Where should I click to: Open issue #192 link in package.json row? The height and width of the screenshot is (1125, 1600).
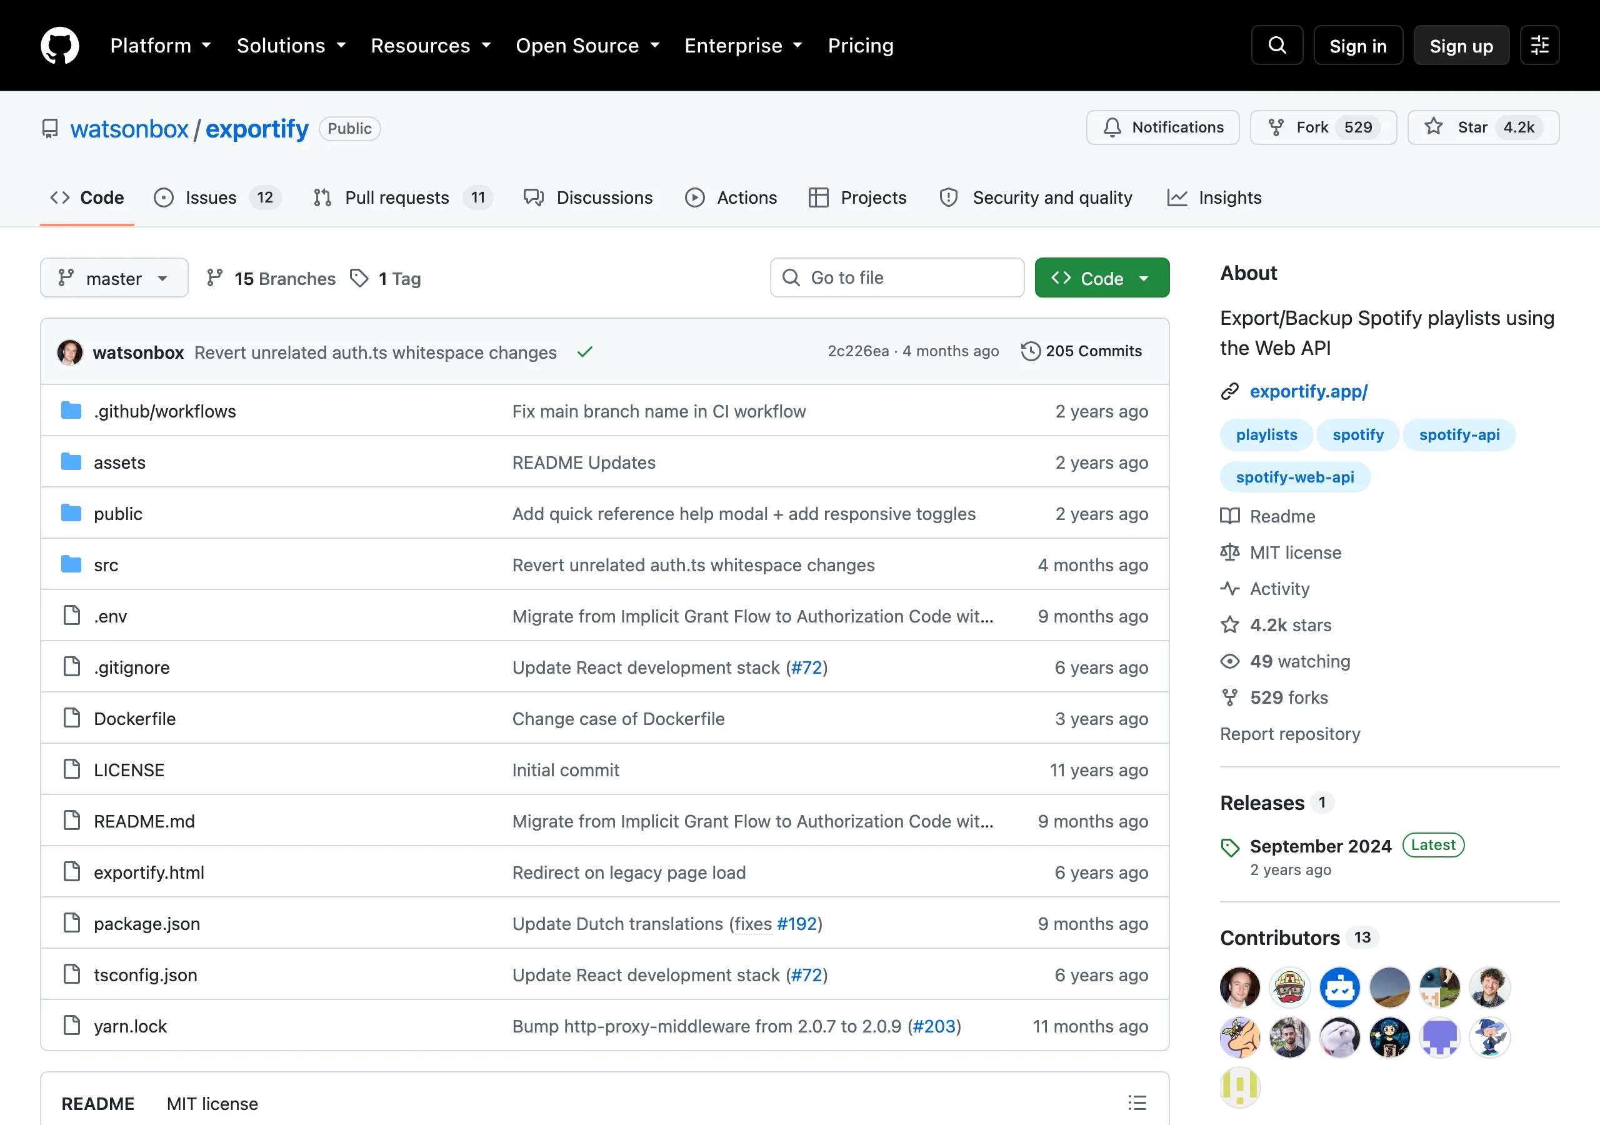(796, 923)
